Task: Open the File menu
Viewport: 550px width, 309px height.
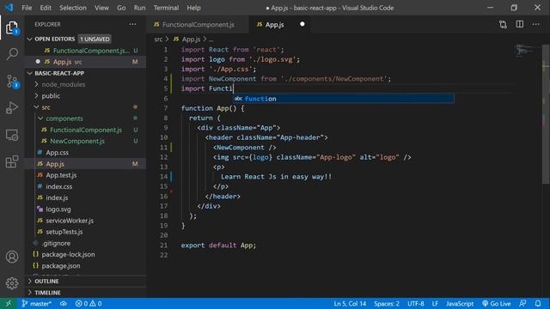Action: coord(27,8)
